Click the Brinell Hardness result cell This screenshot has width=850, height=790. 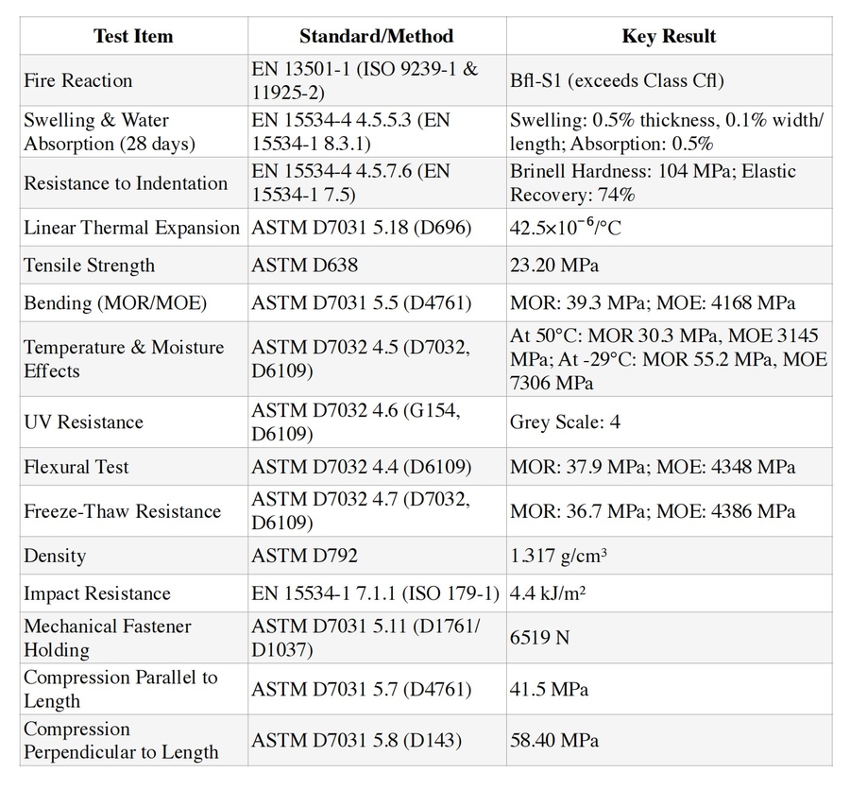coord(653,183)
